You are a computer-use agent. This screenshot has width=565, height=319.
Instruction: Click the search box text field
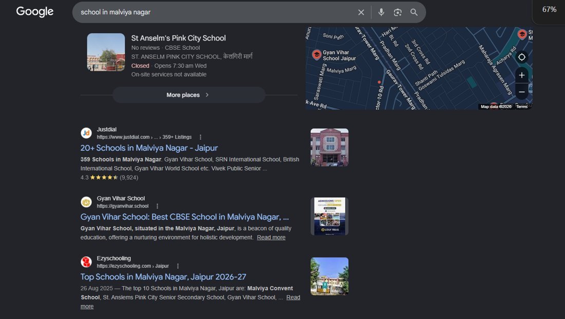point(216,12)
